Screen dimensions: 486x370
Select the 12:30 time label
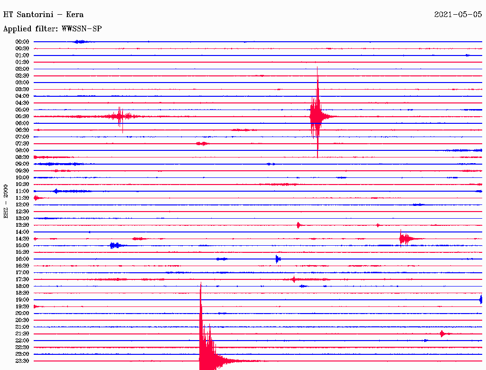click(22, 212)
